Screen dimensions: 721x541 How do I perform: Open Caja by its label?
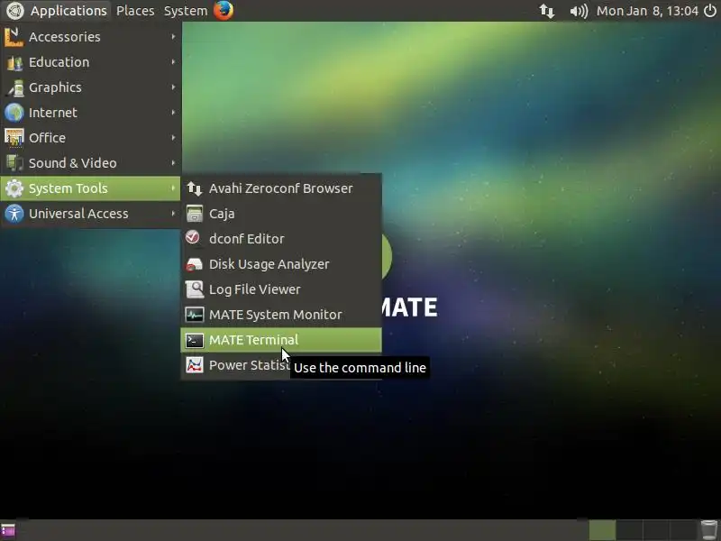coord(222,214)
